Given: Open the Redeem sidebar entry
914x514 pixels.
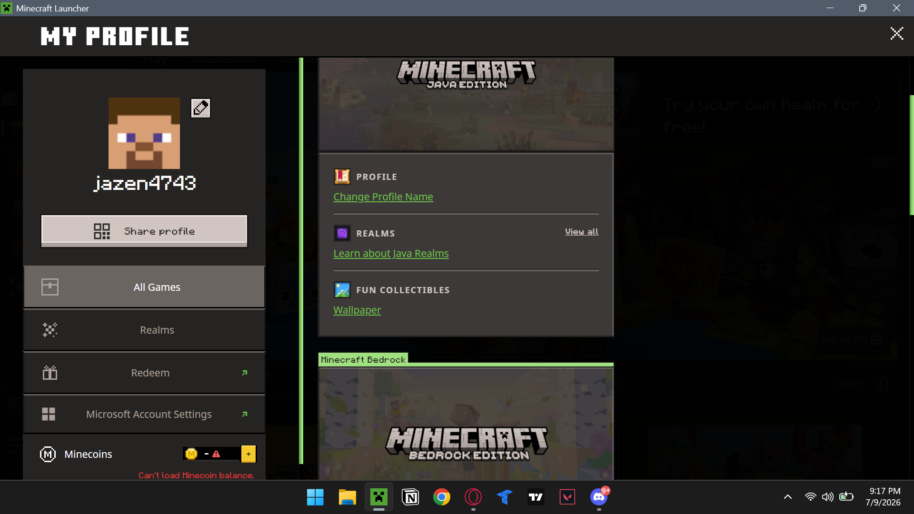Looking at the screenshot, I should (144, 373).
